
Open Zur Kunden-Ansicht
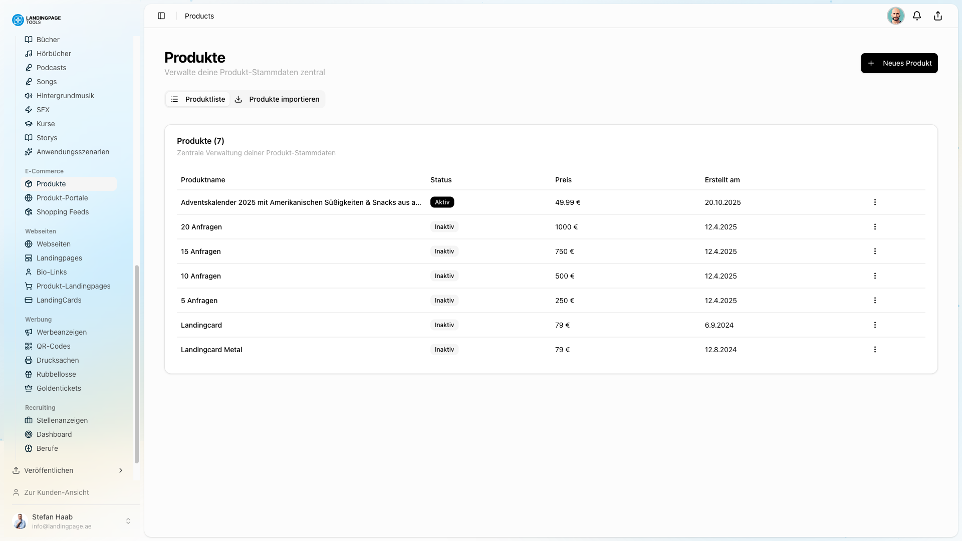coord(56,492)
